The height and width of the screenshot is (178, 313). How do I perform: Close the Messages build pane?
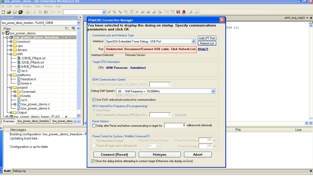1,128
